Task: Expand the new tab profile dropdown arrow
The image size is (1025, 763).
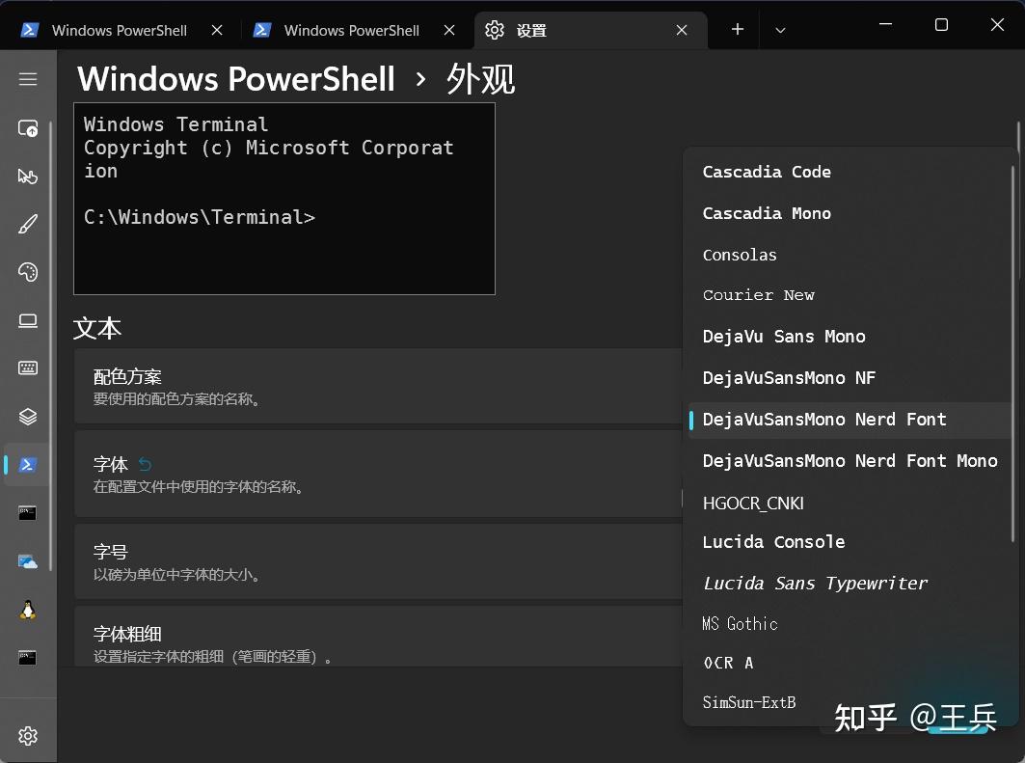Action: [780, 30]
